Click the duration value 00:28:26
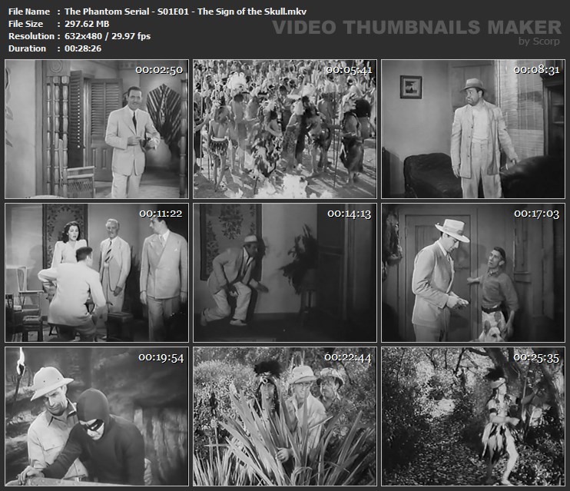The height and width of the screenshot is (491, 570). point(83,48)
